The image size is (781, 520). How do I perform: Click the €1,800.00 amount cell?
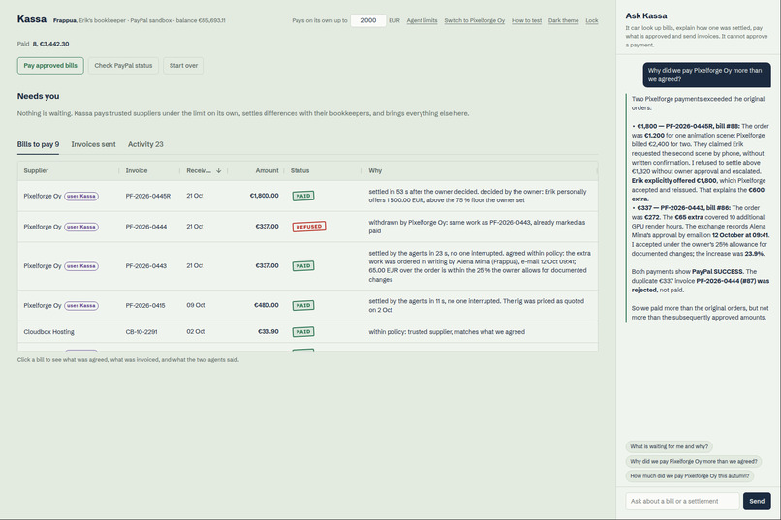[x=264, y=196]
